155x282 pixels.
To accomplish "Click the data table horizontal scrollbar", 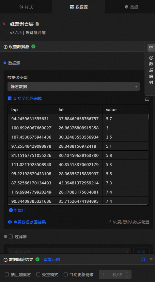I will click(x=77, y=205).
